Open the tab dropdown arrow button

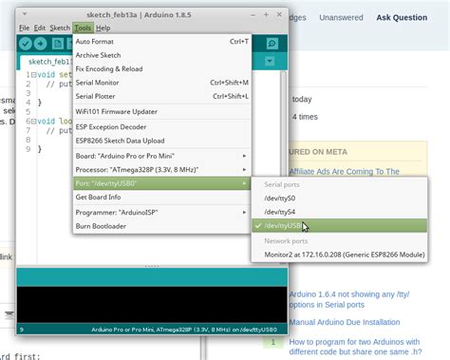[x=270, y=61]
